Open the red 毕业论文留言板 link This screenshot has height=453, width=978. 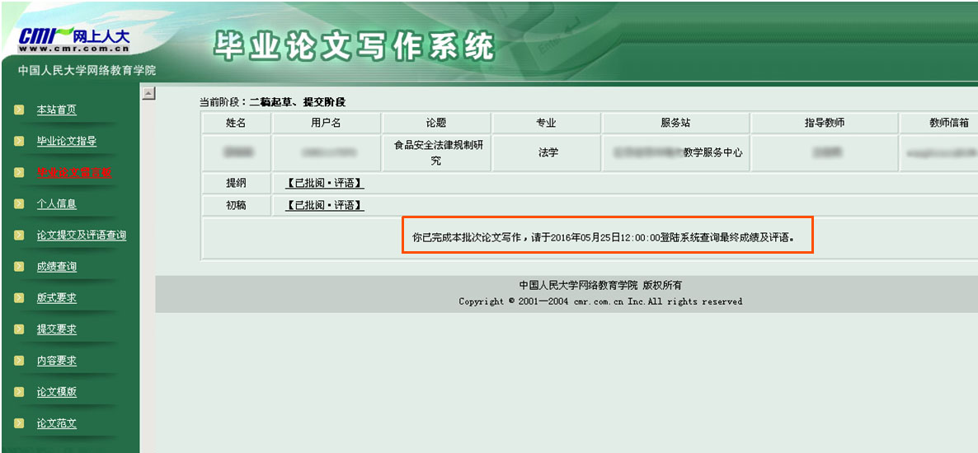[73, 173]
